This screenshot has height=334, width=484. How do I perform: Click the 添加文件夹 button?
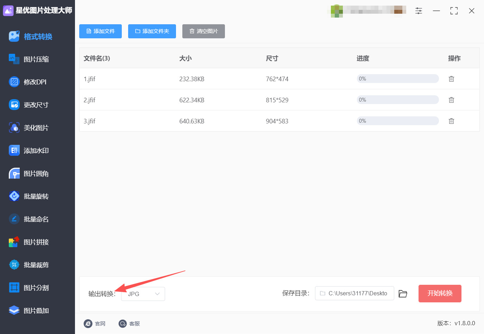click(x=152, y=31)
